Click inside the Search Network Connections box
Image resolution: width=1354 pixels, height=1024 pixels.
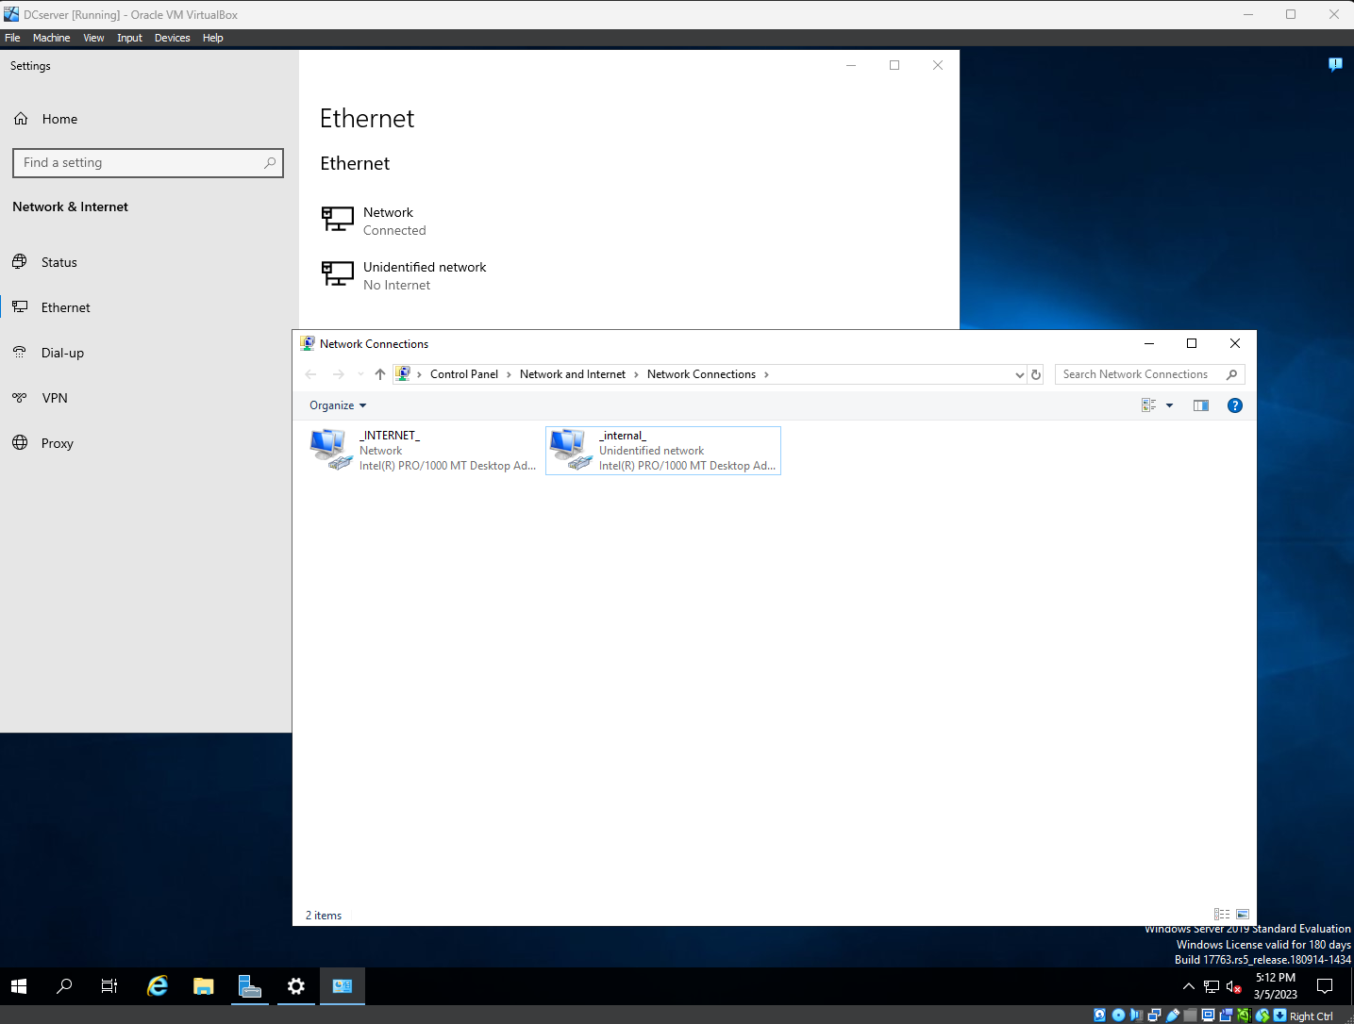(x=1137, y=373)
